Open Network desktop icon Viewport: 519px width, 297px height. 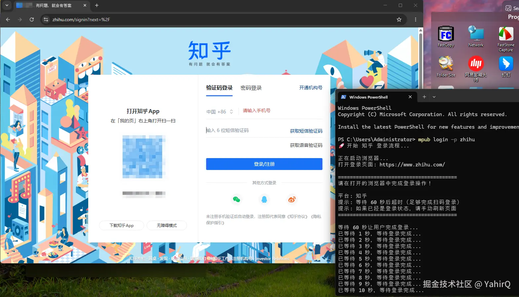point(476,37)
